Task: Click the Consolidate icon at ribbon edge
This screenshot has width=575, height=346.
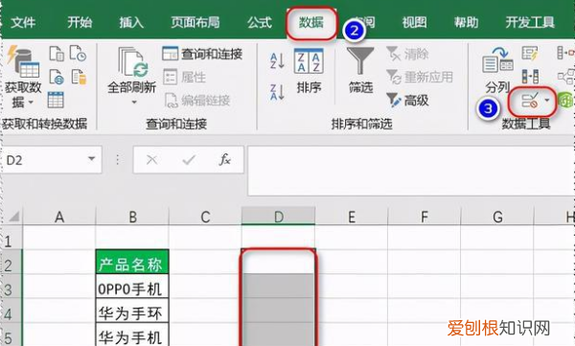Action: 565,54
